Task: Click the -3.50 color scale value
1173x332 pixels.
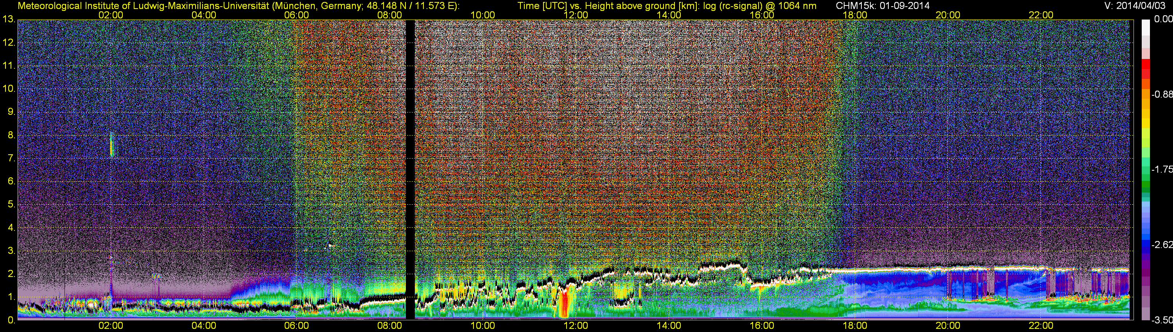Action: 1162,320
